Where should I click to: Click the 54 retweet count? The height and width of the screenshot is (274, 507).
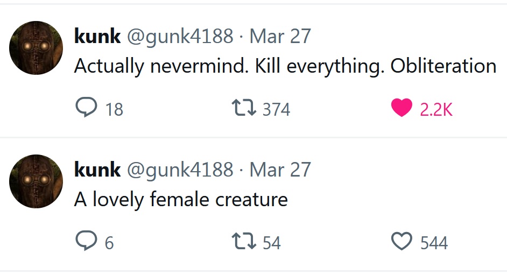pos(272,243)
